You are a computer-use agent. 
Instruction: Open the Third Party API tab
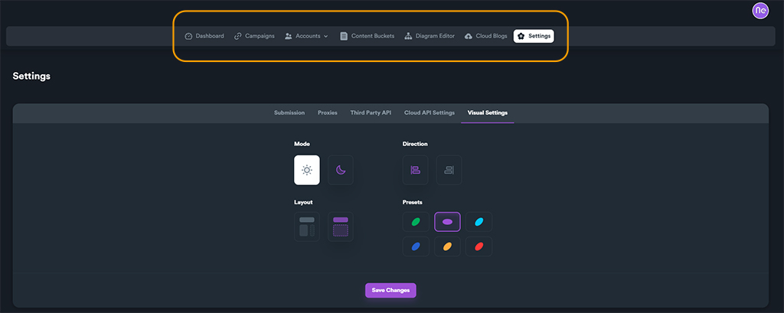[x=371, y=112]
